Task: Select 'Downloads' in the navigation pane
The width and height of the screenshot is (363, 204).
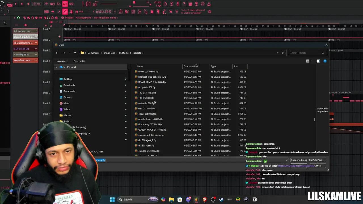Action: tap(69, 85)
